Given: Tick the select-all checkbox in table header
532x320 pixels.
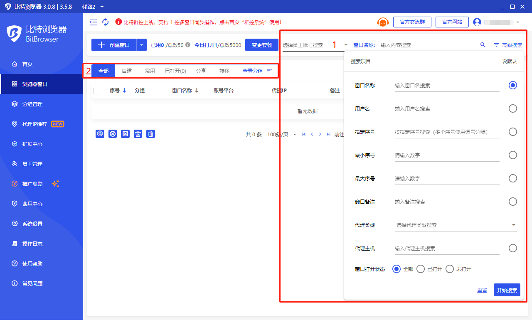Looking at the screenshot, I should [x=97, y=91].
